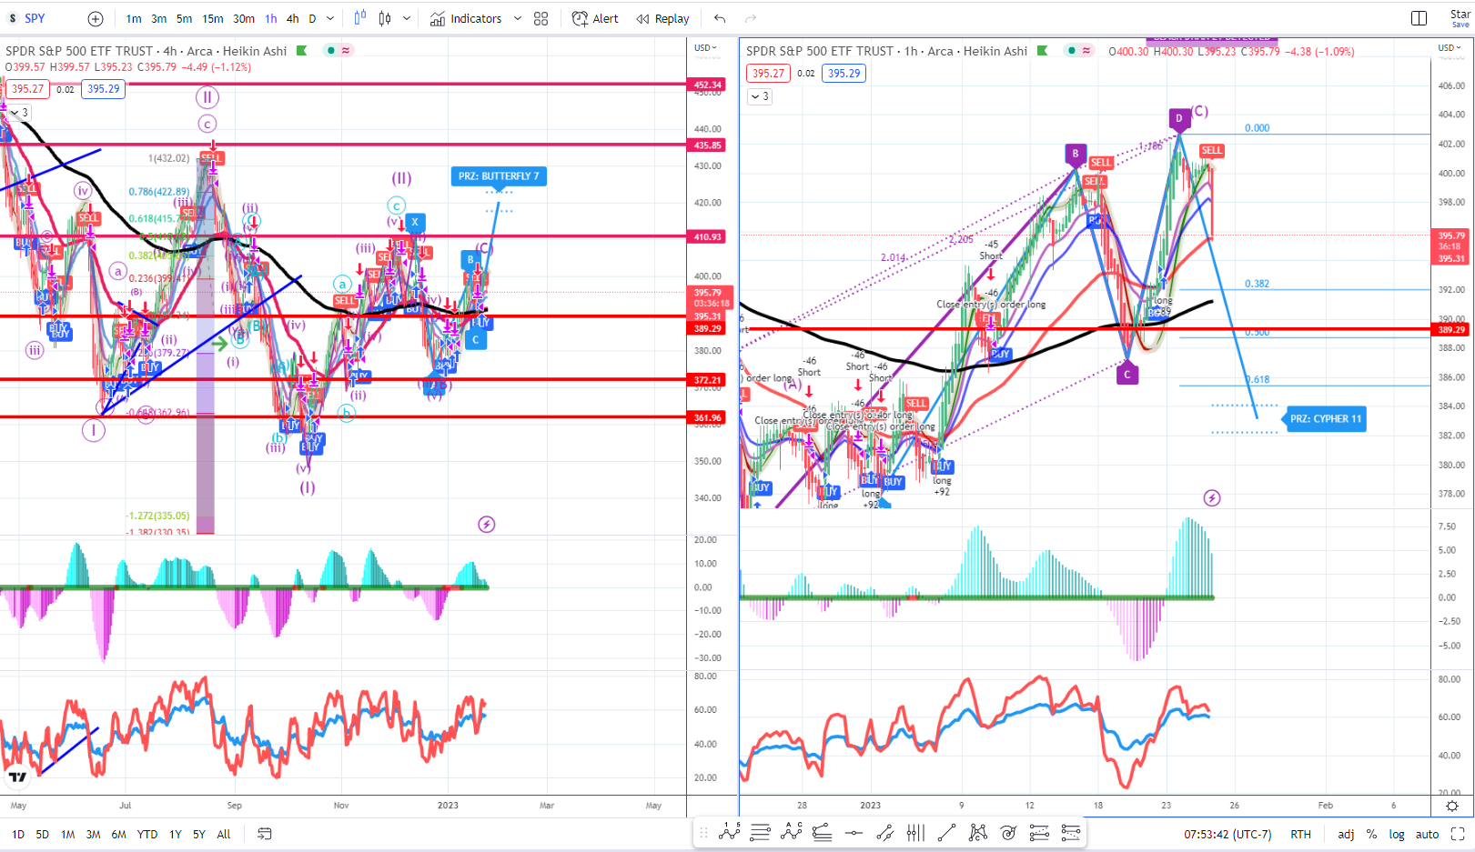Select the trend-based Fib extension tool

point(823,832)
